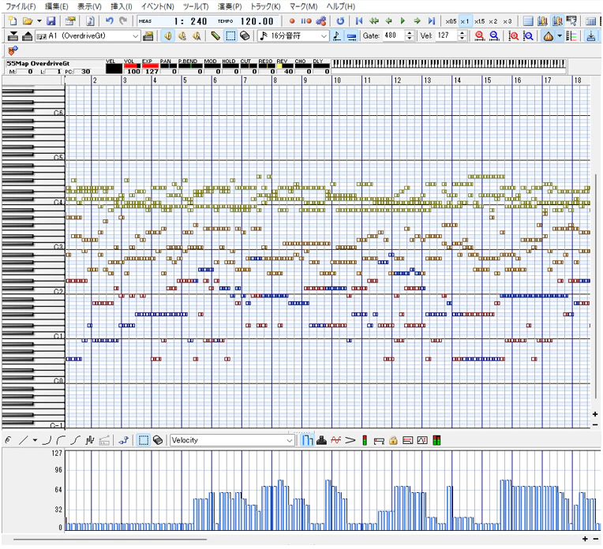Start recording with the red circle button

point(292,21)
